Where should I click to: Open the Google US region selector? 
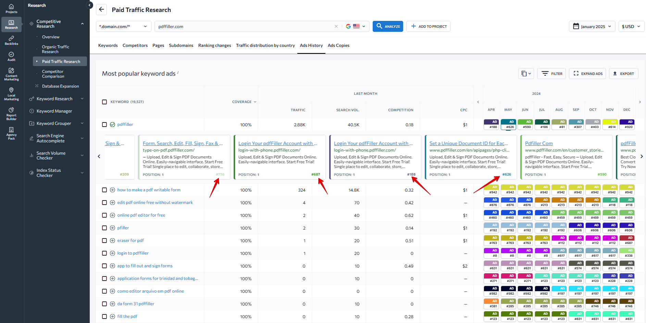click(356, 26)
